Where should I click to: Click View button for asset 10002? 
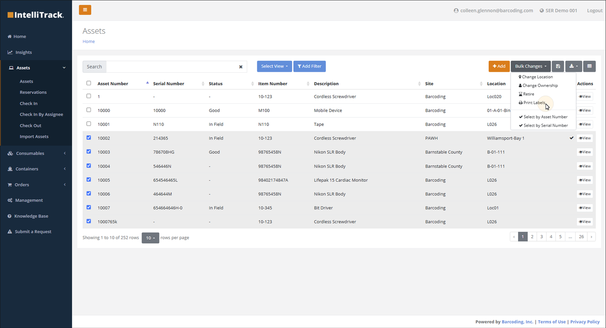[x=585, y=138]
